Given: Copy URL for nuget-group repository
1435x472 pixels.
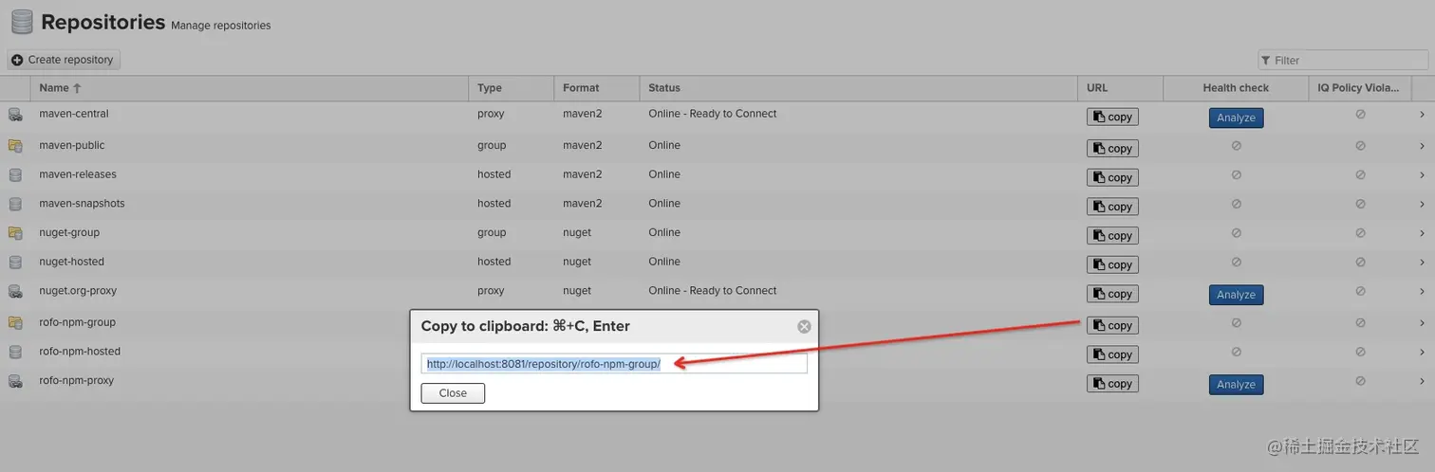Looking at the screenshot, I should click(1112, 236).
